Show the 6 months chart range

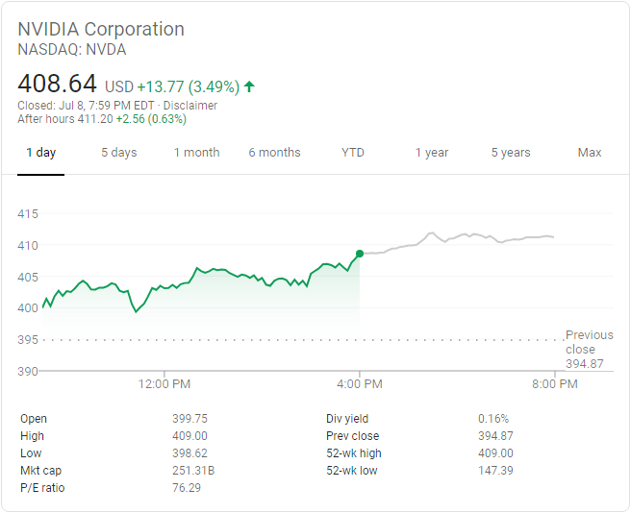(x=274, y=153)
